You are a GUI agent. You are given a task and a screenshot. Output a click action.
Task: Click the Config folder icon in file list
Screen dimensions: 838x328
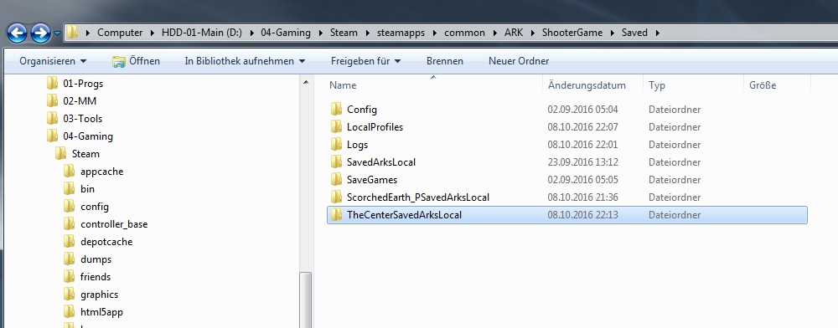tap(336, 110)
